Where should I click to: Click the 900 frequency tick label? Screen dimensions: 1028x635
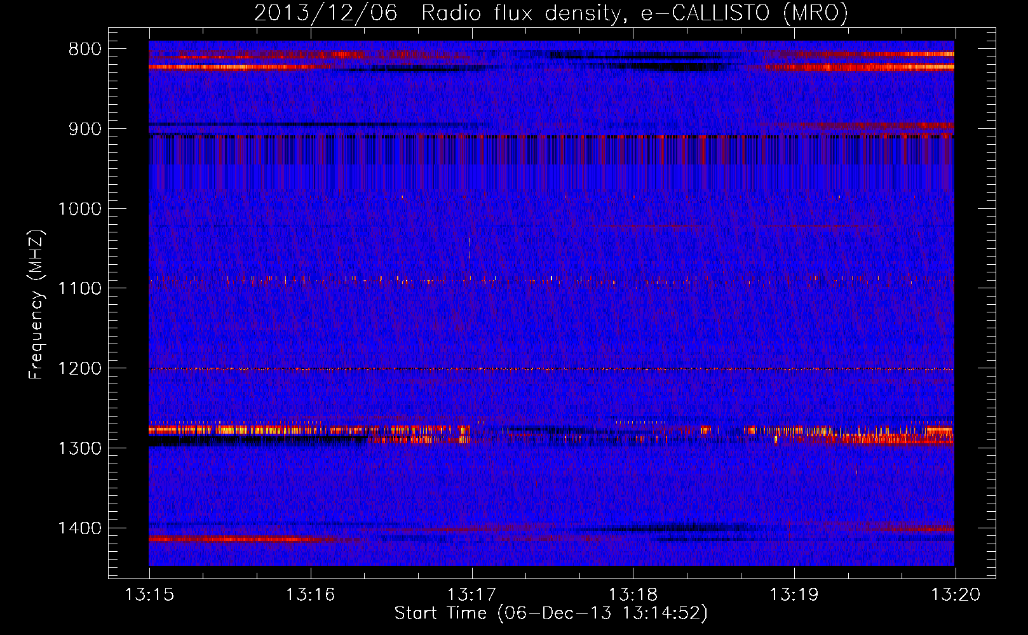tap(85, 129)
